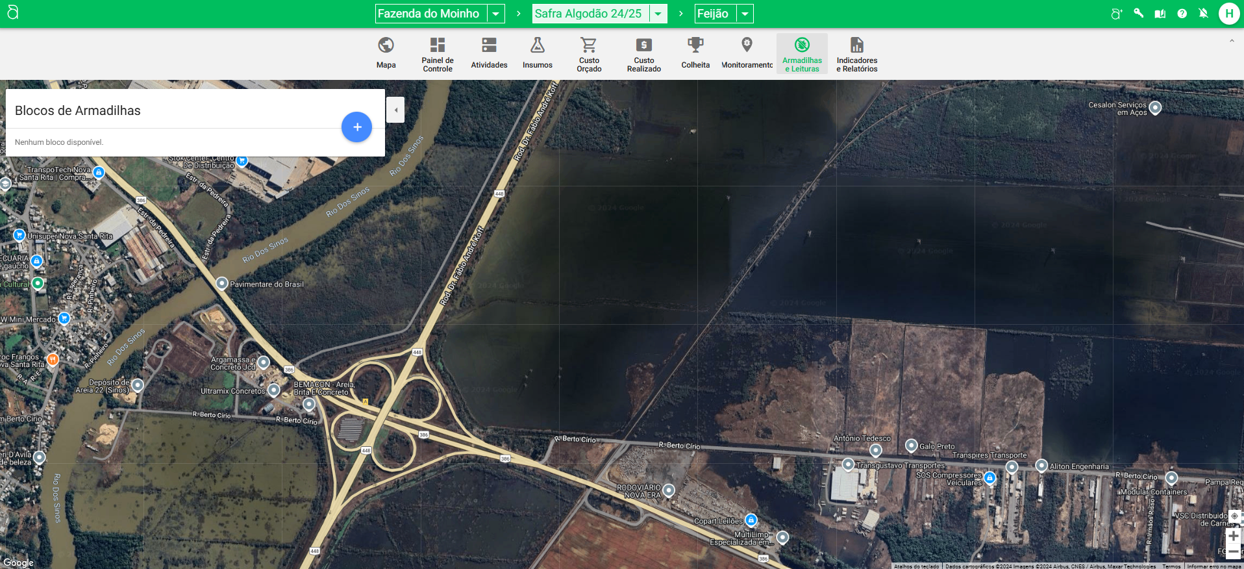Viewport: 1244px width, 569px height.
Task: Select Indicadores e Relatórios tab
Action: [x=856, y=53]
